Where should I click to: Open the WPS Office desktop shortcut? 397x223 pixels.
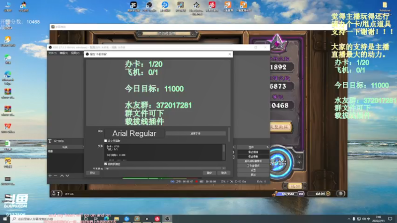click(7, 128)
